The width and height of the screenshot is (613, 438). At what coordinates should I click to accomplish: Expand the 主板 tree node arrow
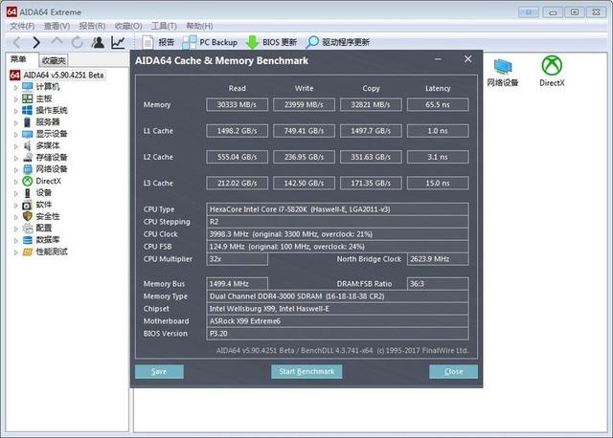pos(15,99)
